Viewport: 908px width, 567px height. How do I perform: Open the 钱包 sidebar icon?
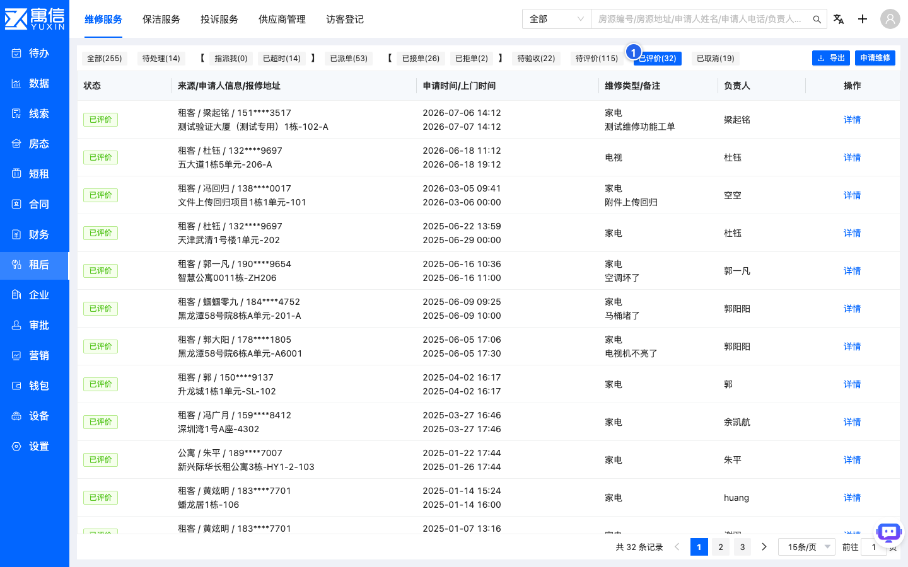click(x=16, y=386)
